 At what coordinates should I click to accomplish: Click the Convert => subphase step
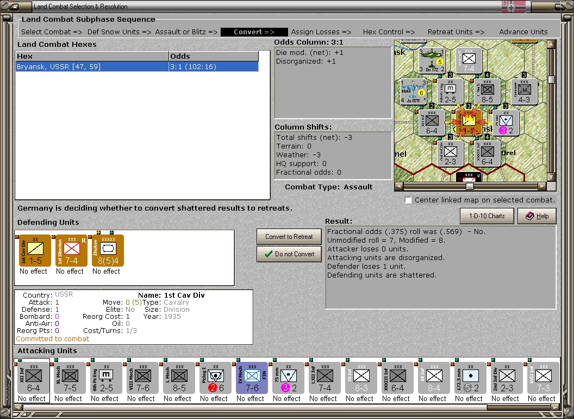(x=254, y=32)
